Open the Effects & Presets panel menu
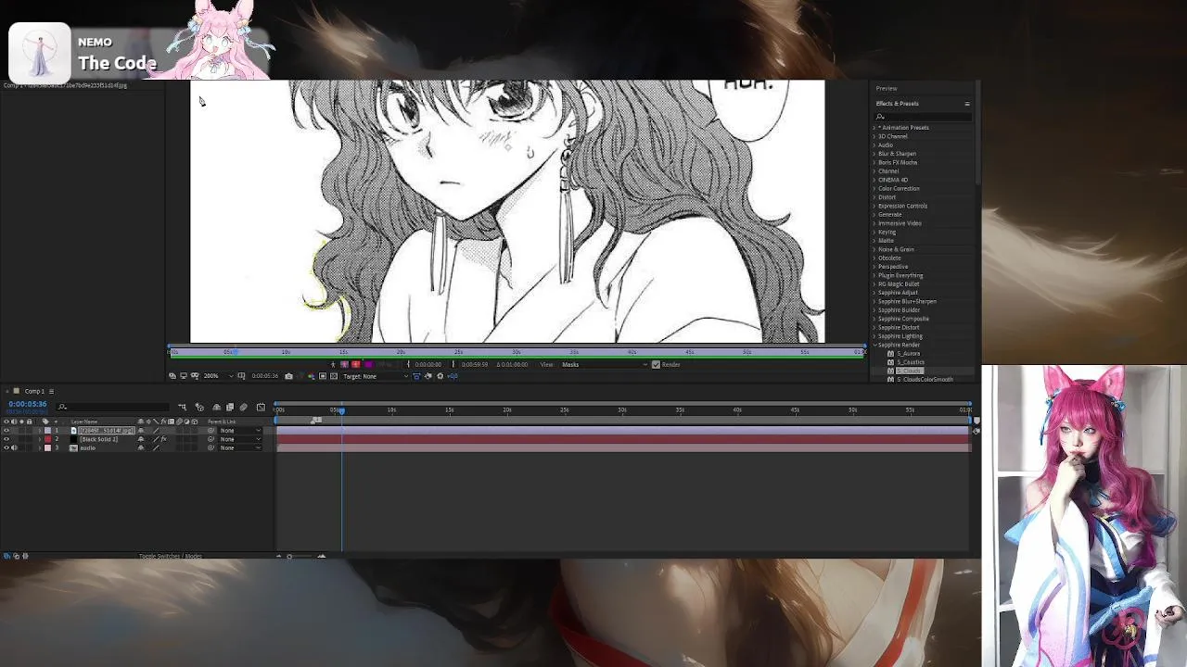This screenshot has height=667, width=1187. coord(967,104)
